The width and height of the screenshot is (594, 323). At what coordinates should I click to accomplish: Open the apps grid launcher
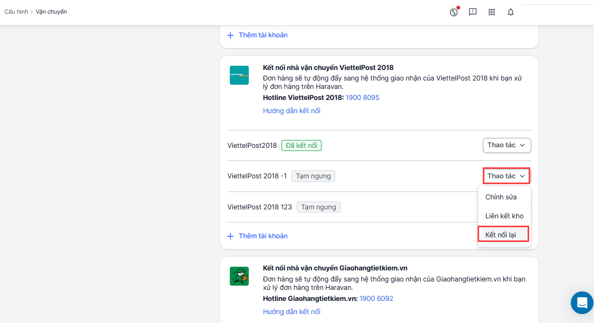492,12
